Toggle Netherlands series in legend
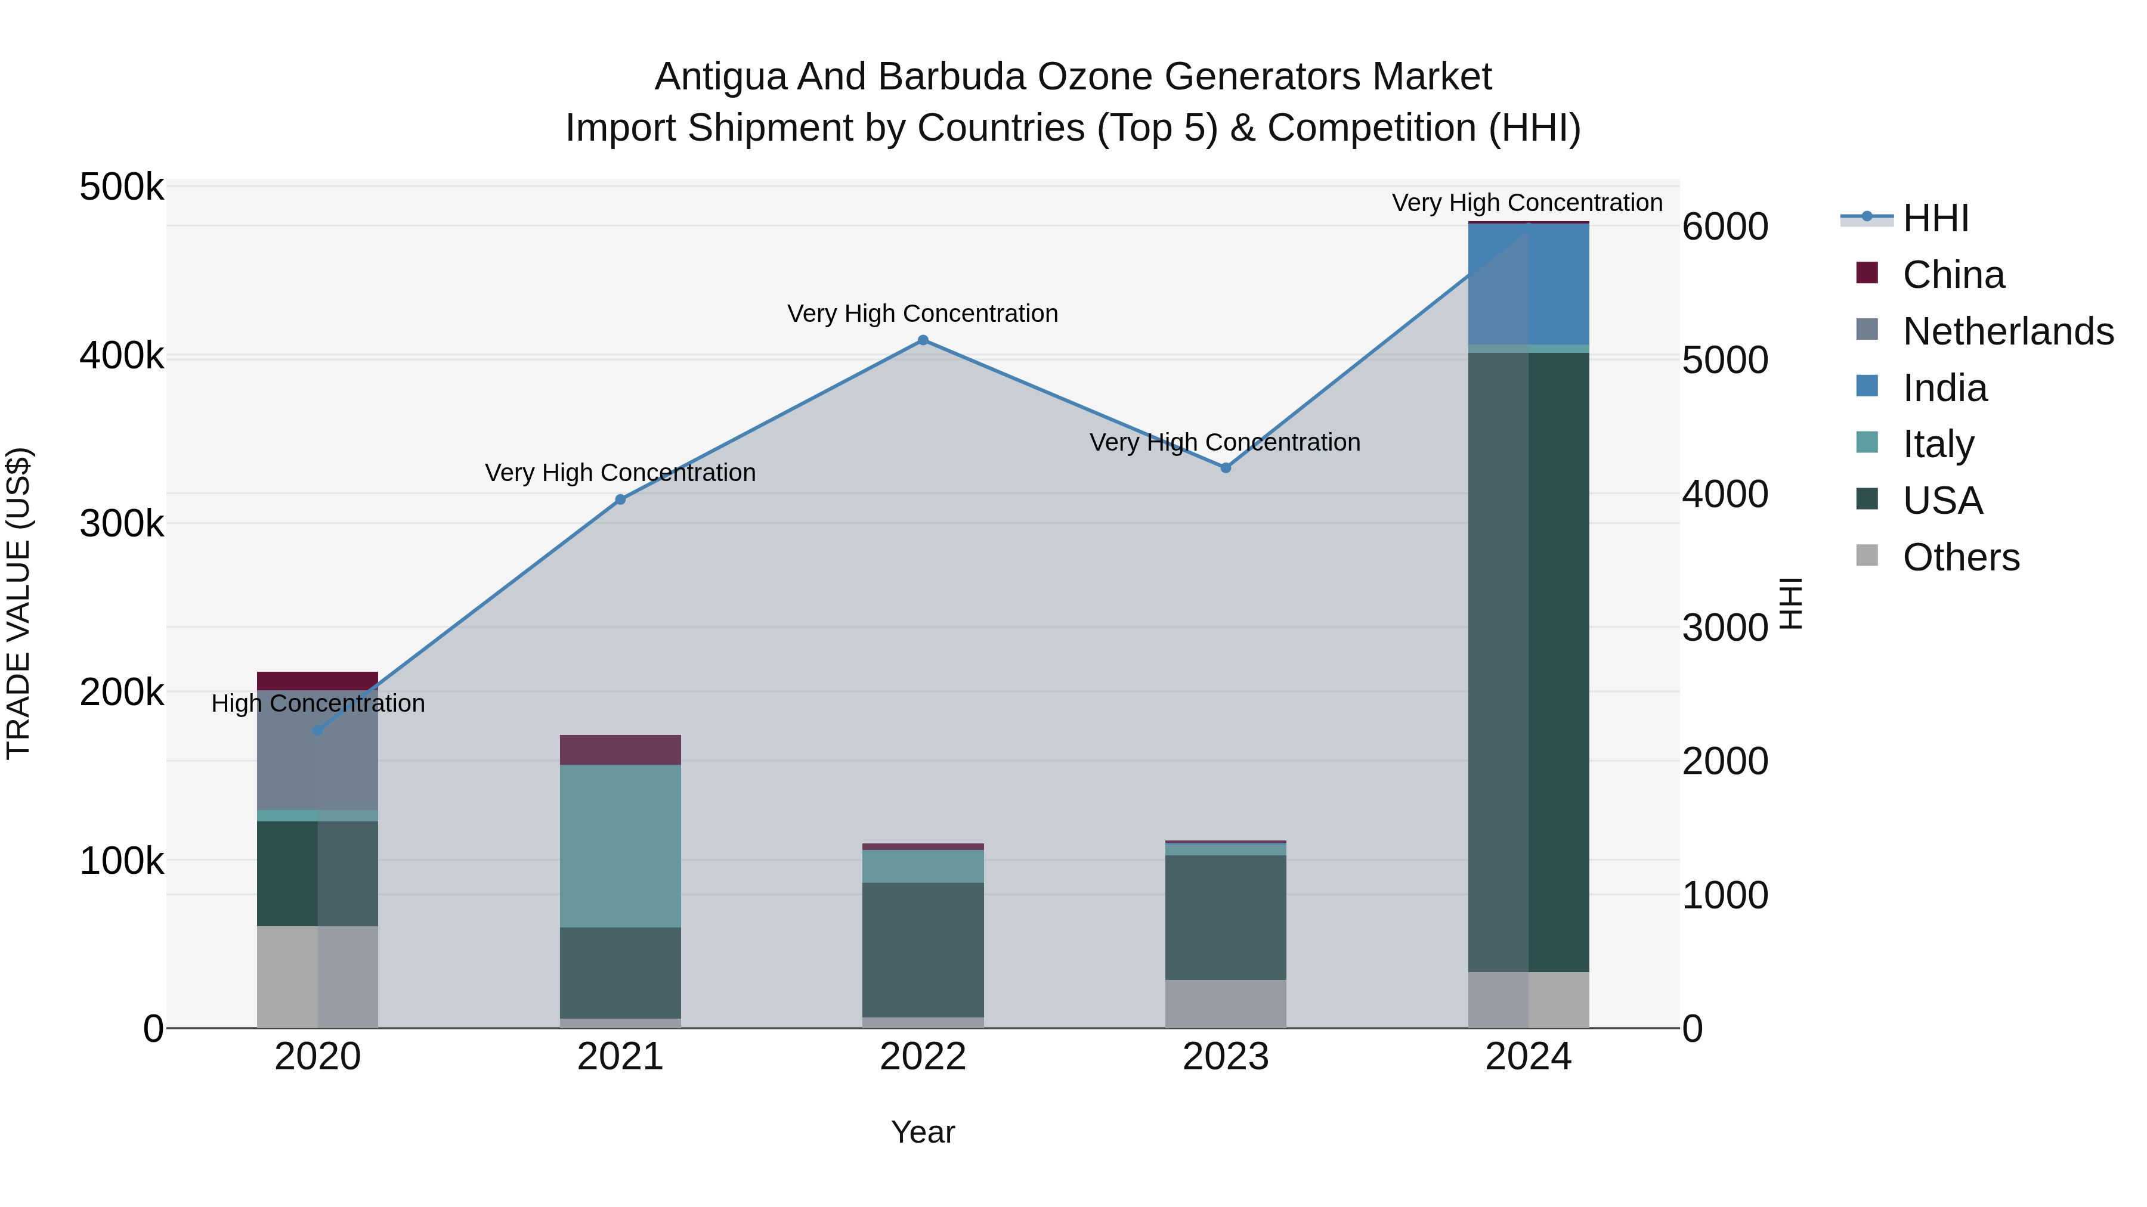Screen dimensions: 2147x1207 click(1985, 331)
